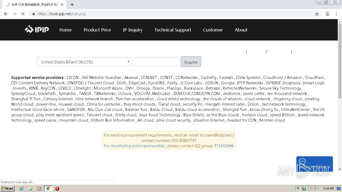Open the Chrome three-dot menu

(336, 14)
